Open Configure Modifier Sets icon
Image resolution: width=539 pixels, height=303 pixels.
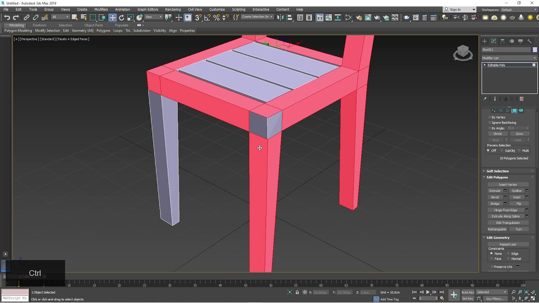pyautogui.click(x=522, y=99)
